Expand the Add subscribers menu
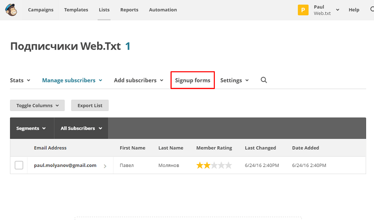This screenshot has height=220, width=374. pyautogui.click(x=138, y=80)
